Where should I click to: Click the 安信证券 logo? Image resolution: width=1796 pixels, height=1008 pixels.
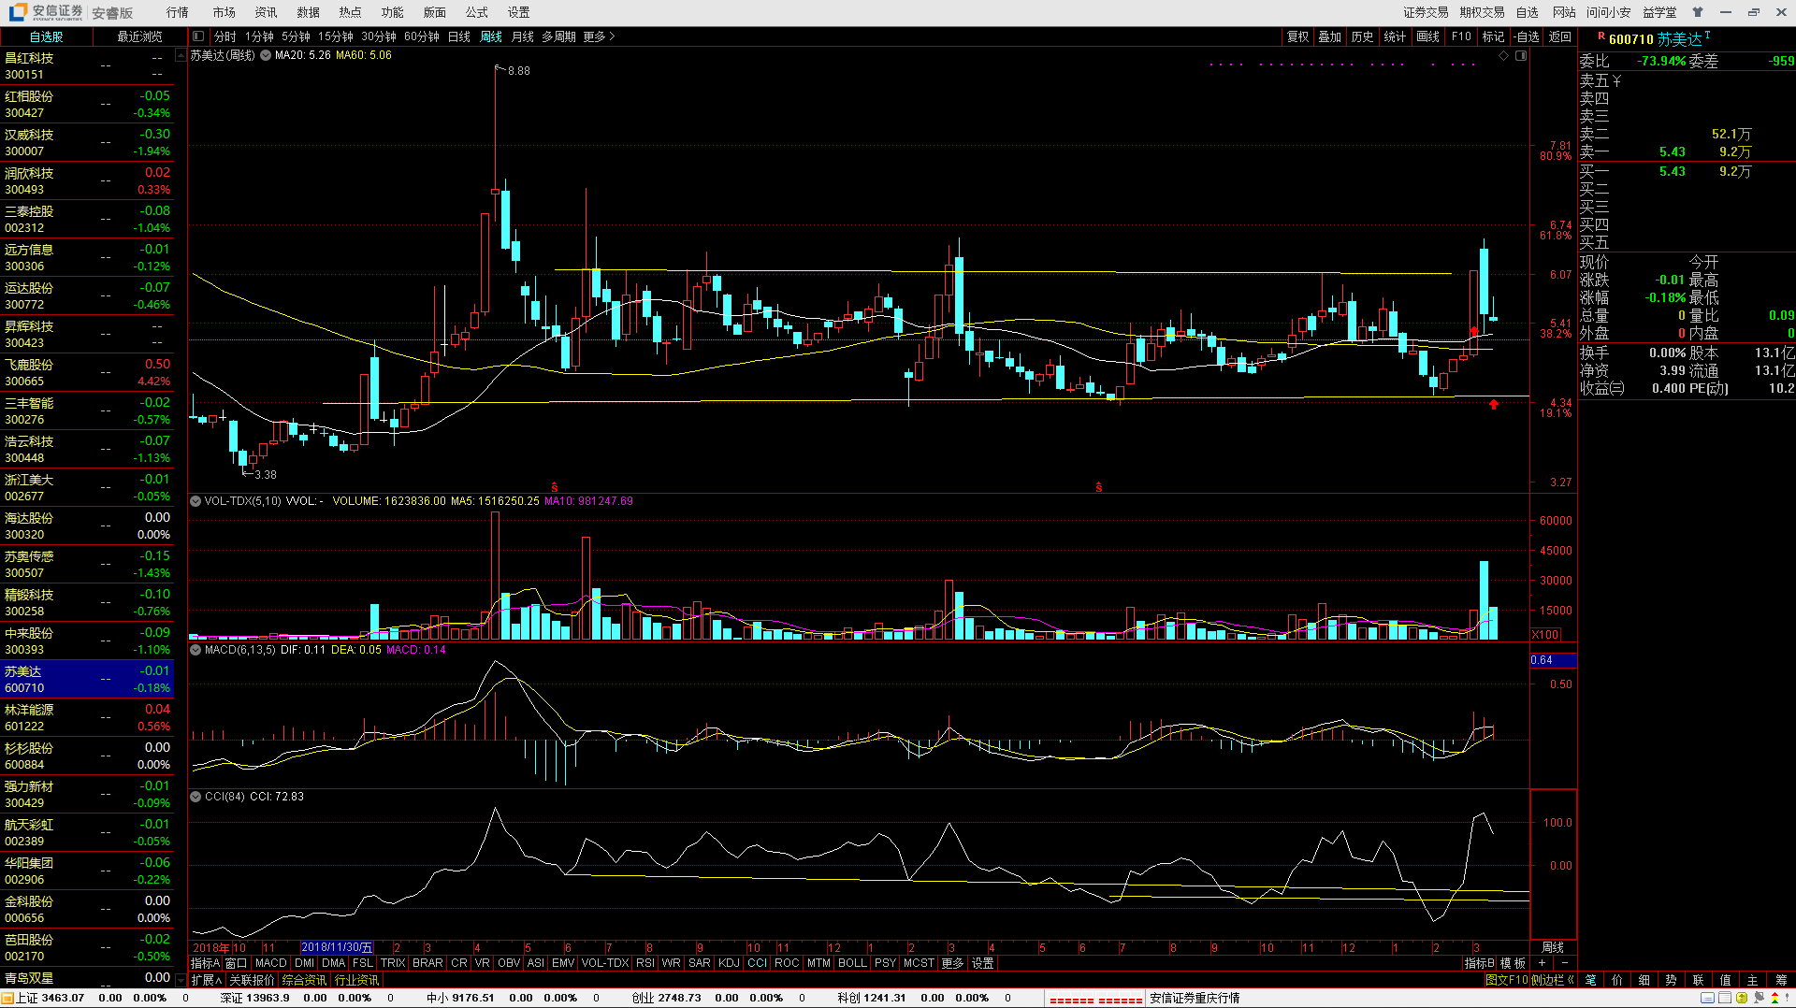[47, 12]
